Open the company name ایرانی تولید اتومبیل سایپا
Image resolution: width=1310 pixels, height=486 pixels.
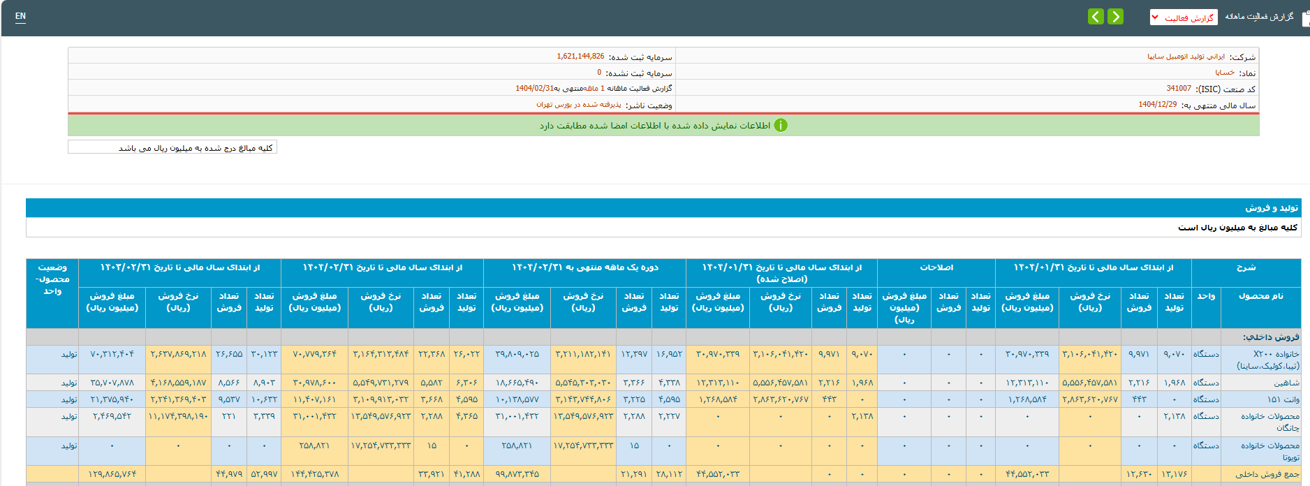pos(1186,57)
